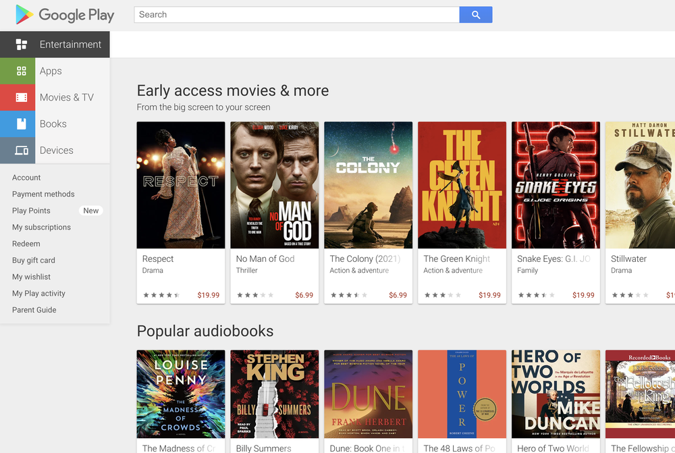
Task: Open the Account link
Action: coord(26,178)
